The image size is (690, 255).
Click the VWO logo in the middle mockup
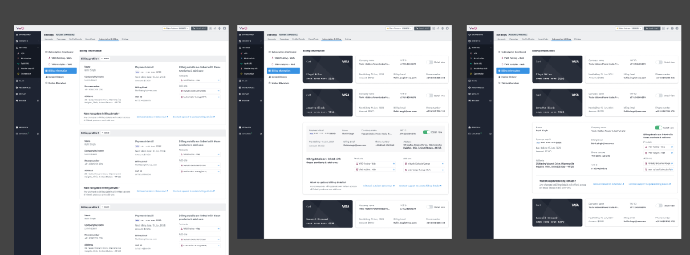pos(243,28)
